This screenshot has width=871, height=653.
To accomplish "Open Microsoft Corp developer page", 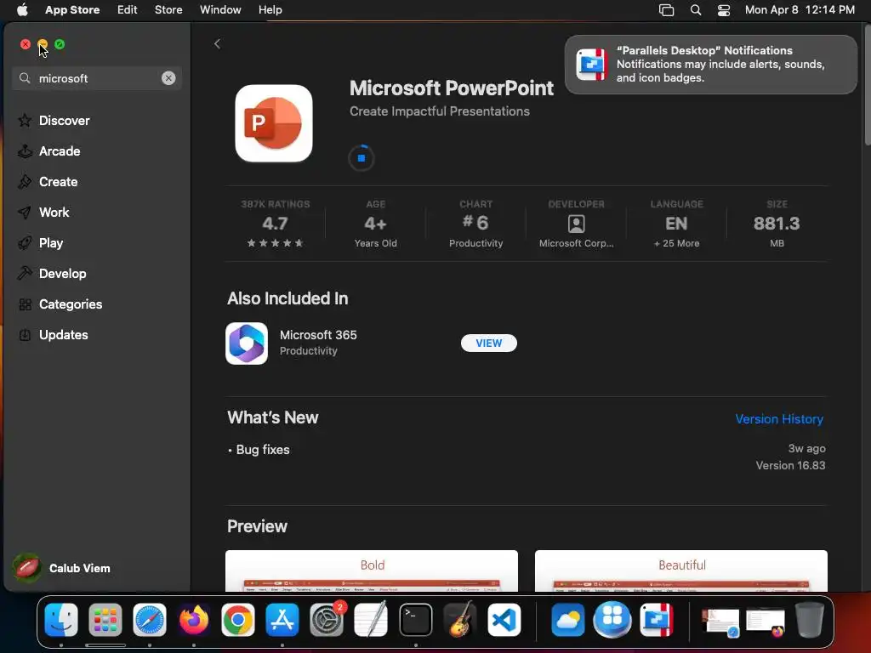I will click(576, 224).
